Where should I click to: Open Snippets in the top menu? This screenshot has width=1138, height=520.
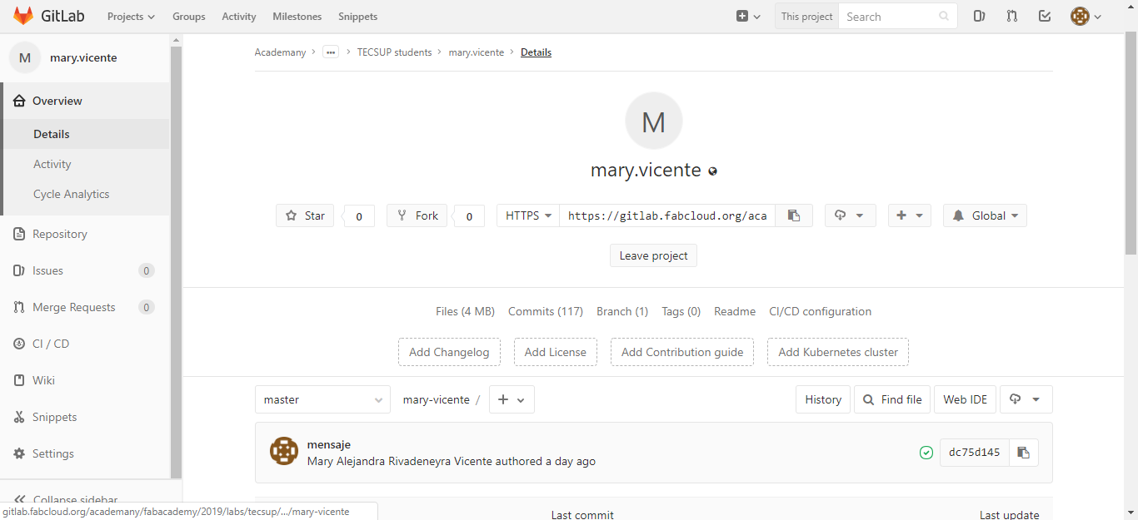coord(358,17)
